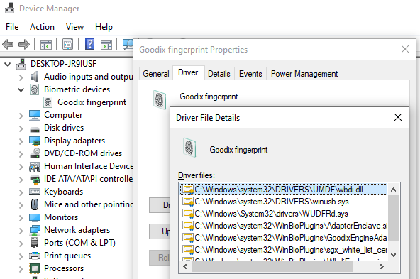Expand the Keyboards category
The image size is (420, 279).
point(21,192)
